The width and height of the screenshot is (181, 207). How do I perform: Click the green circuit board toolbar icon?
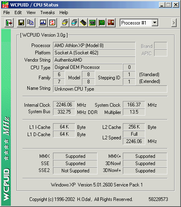[x=102, y=23]
